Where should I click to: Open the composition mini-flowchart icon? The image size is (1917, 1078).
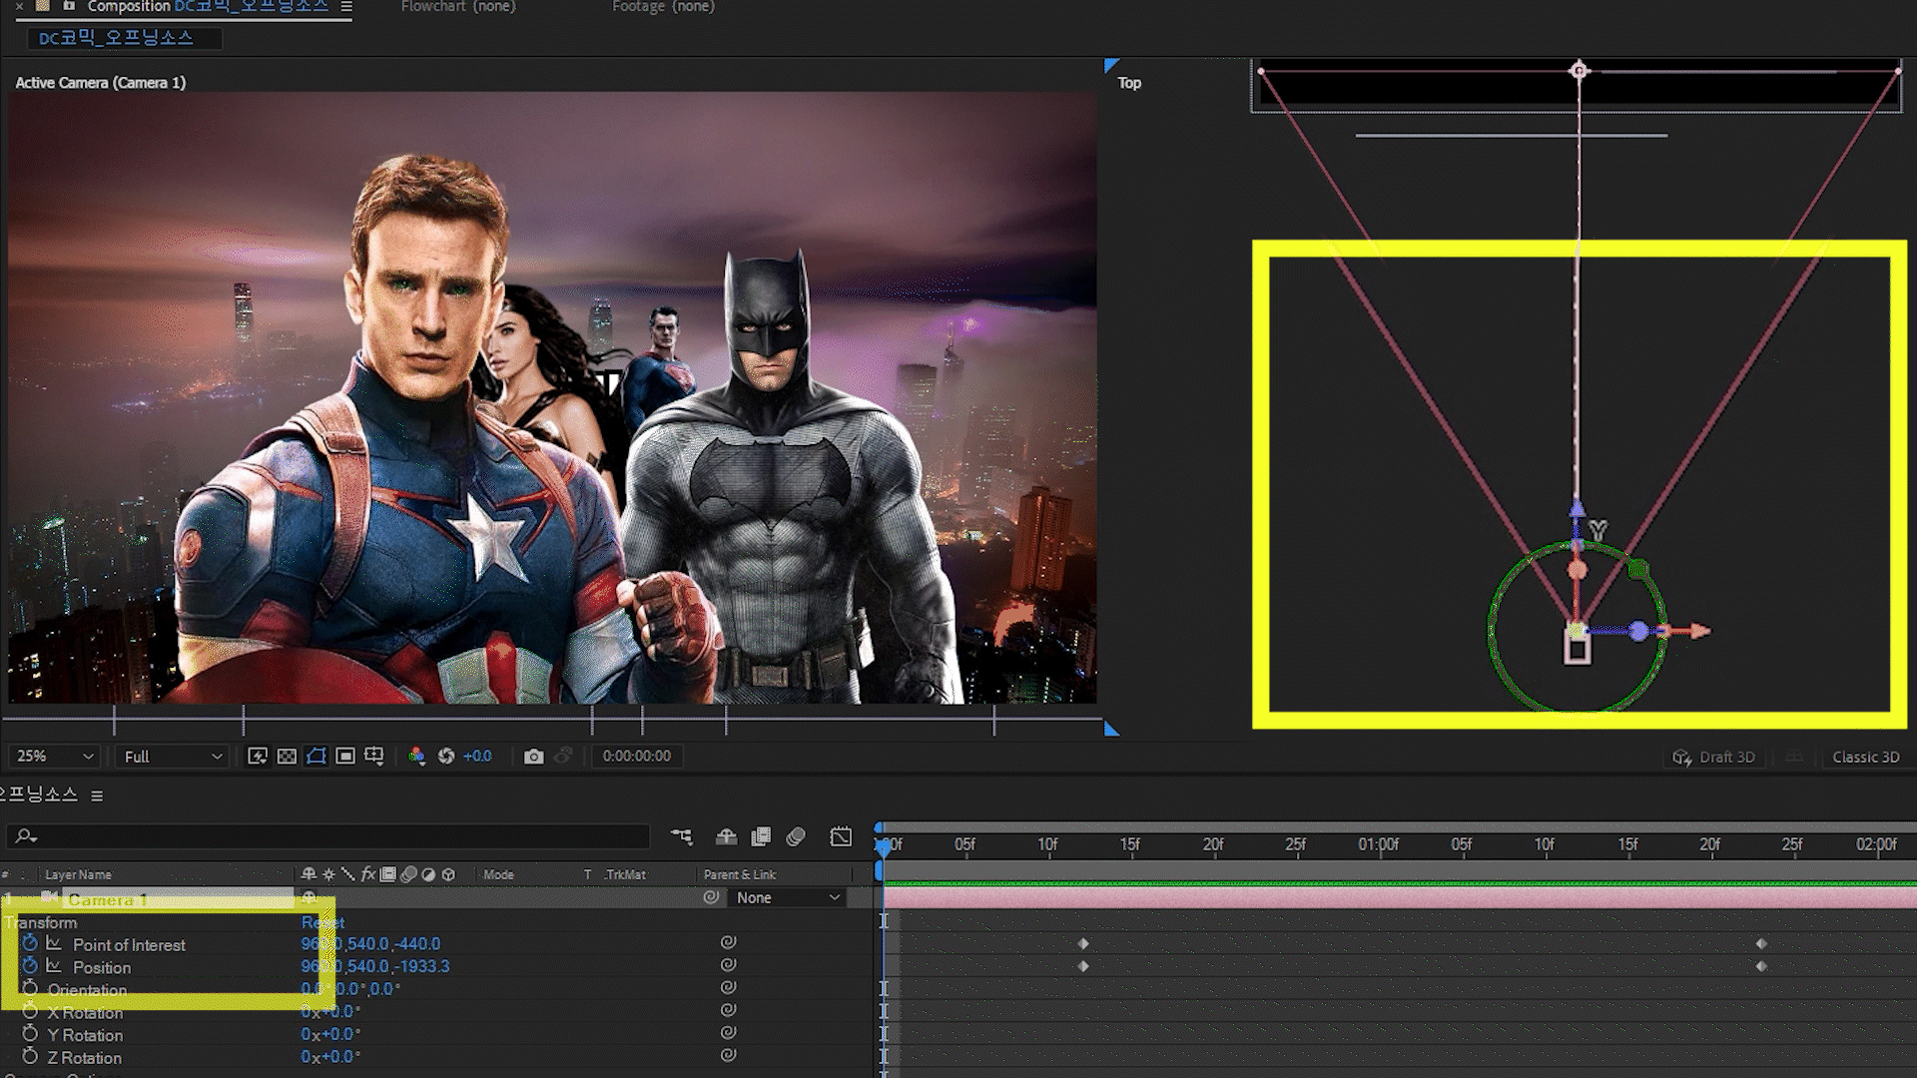click(682, 836)
